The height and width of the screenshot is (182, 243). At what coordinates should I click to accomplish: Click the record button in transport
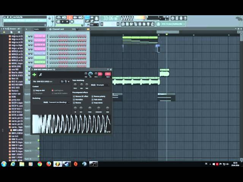pyautogui.click(x=72, y=22)
